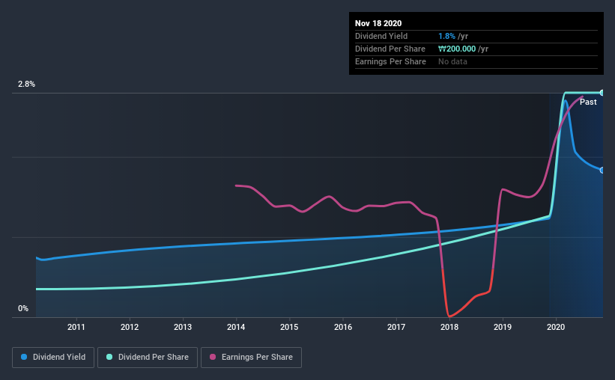Toggle the Dividend Per Share legend button
The width and height of the screenshot is (615, 380).
(x=148, y=358)
